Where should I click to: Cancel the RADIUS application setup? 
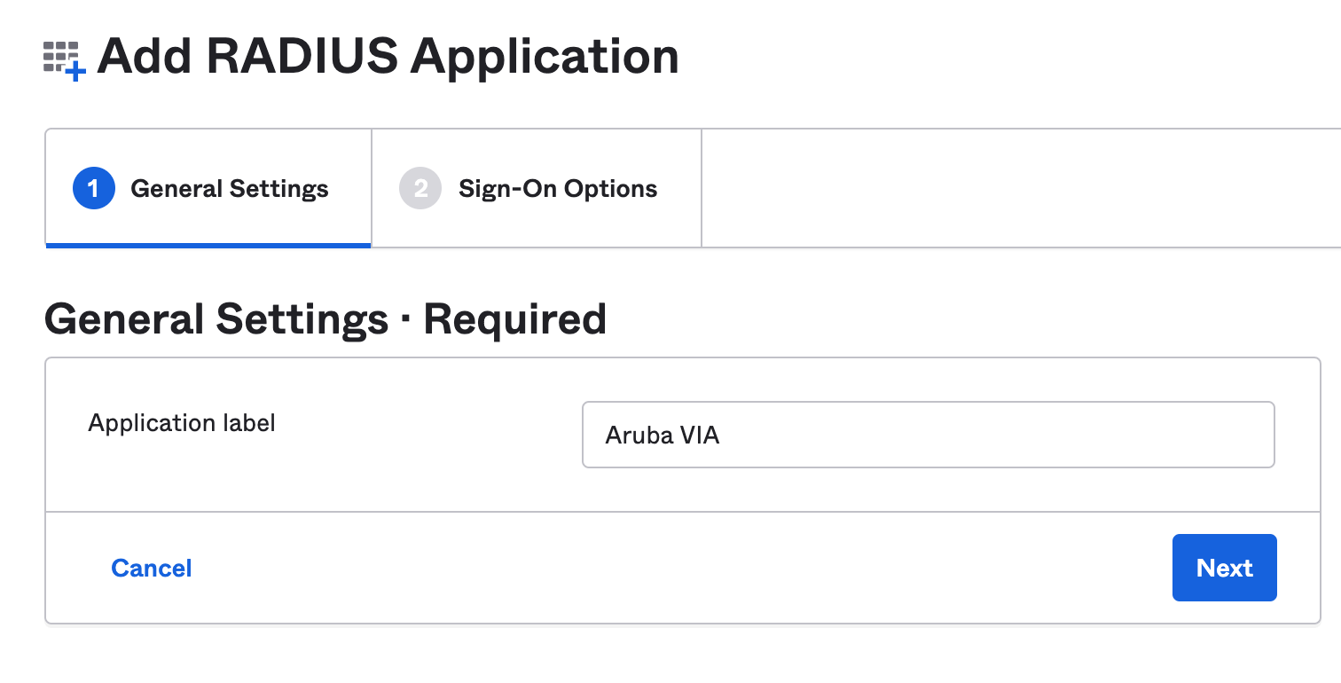(x=151, y=568)
